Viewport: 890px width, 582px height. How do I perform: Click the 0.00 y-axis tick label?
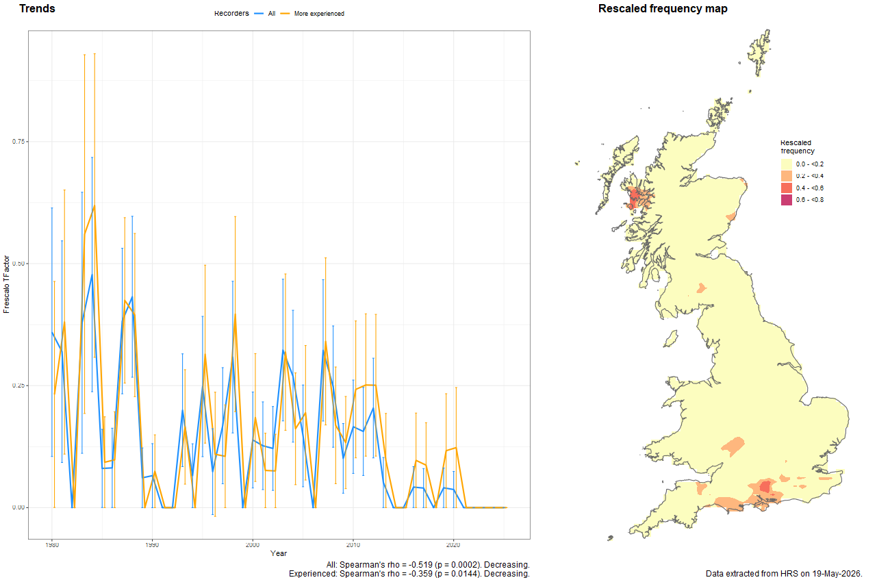18,507
